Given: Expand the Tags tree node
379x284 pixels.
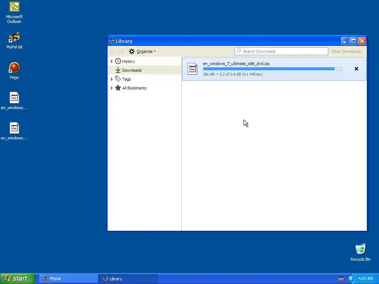Looking at the screenshot, I should [x=111, y=79].
